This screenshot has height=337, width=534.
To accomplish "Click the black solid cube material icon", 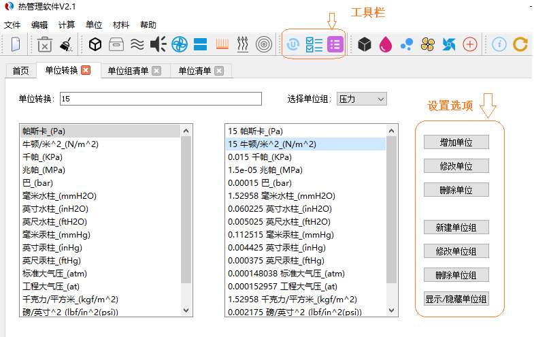I will 365,44.
